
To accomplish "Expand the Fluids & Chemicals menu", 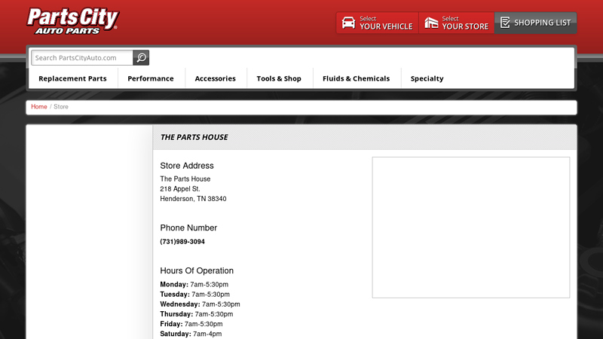I will [356, 78].
